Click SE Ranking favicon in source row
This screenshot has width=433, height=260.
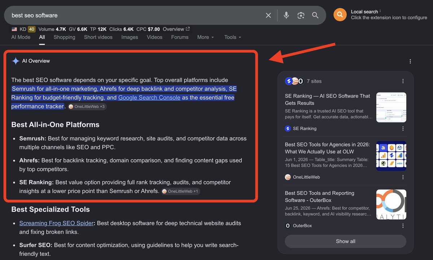[x=288, y=129]
